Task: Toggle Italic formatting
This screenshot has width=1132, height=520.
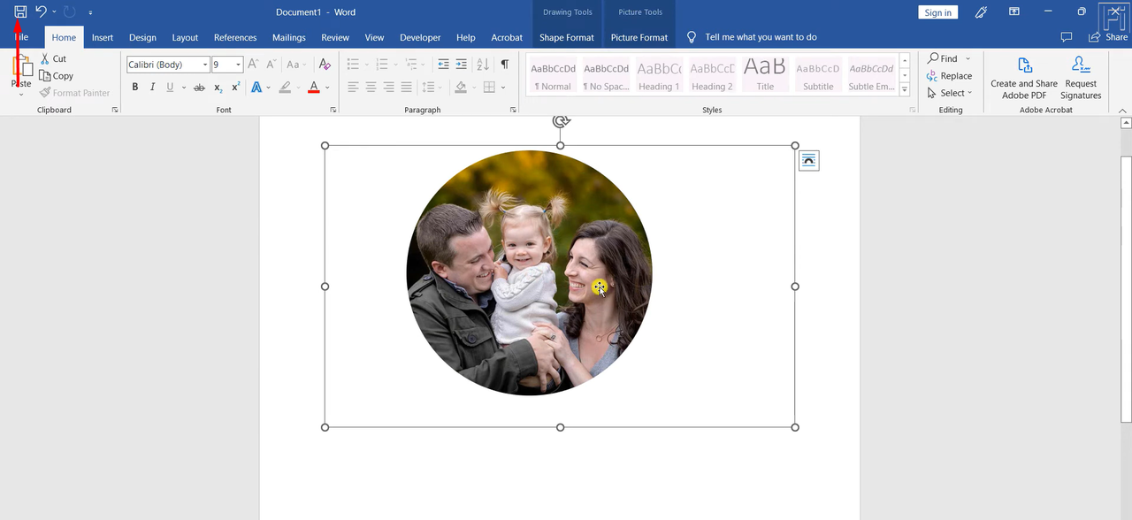Action: pos(152,88)
